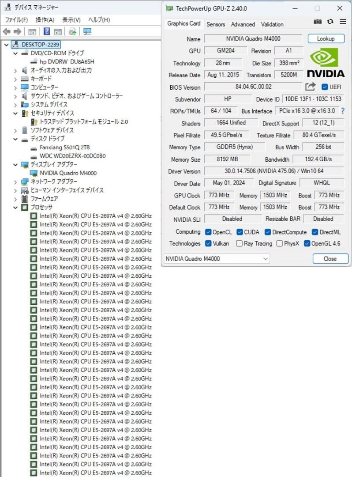The width and height of the screenshot is (352, 477).
Task: Select the hp DVDRW DU8A6SH device
Action: [67, 61]
